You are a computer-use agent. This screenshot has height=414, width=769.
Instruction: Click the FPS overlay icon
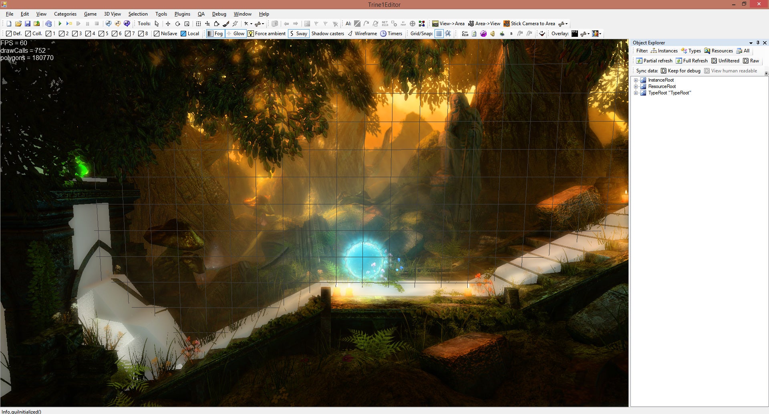click(x=575, y=34)
